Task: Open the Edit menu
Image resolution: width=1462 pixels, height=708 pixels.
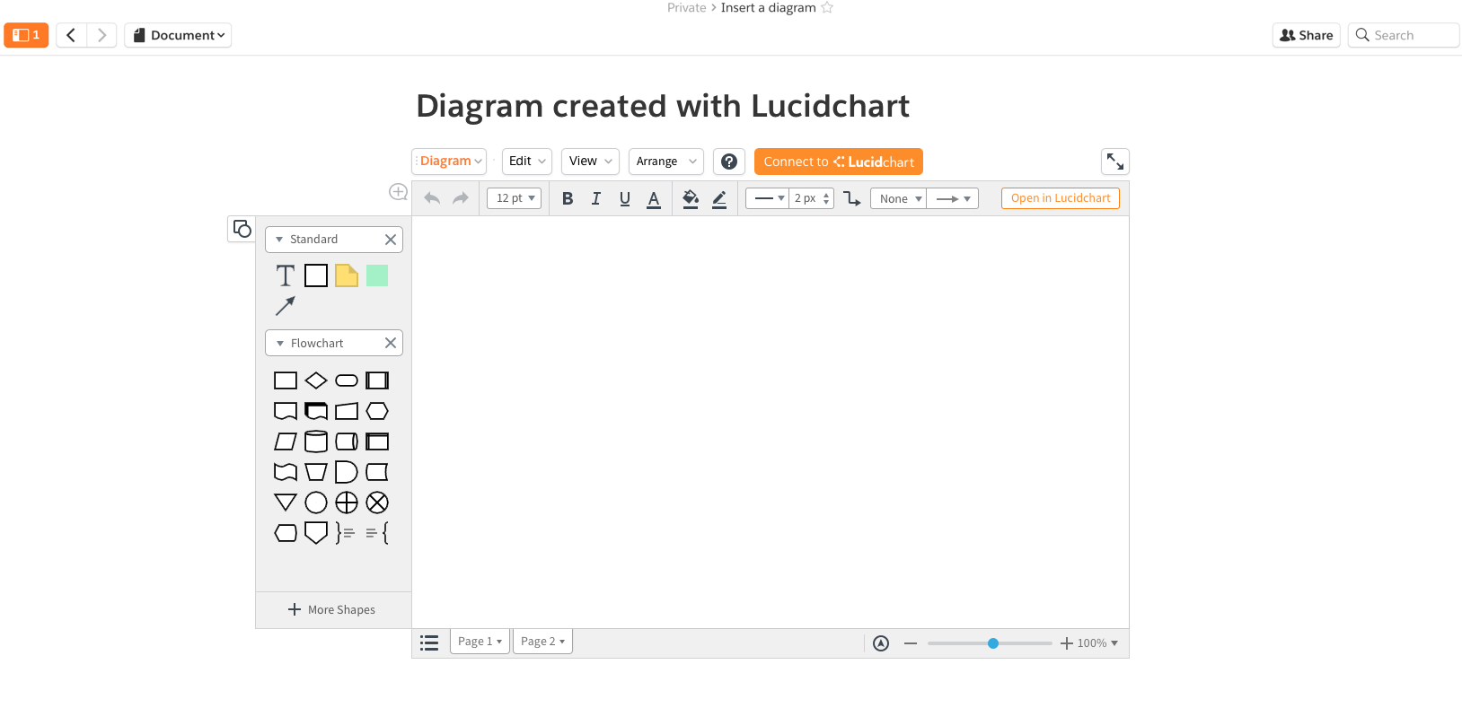Action: [x=527, y=162]
